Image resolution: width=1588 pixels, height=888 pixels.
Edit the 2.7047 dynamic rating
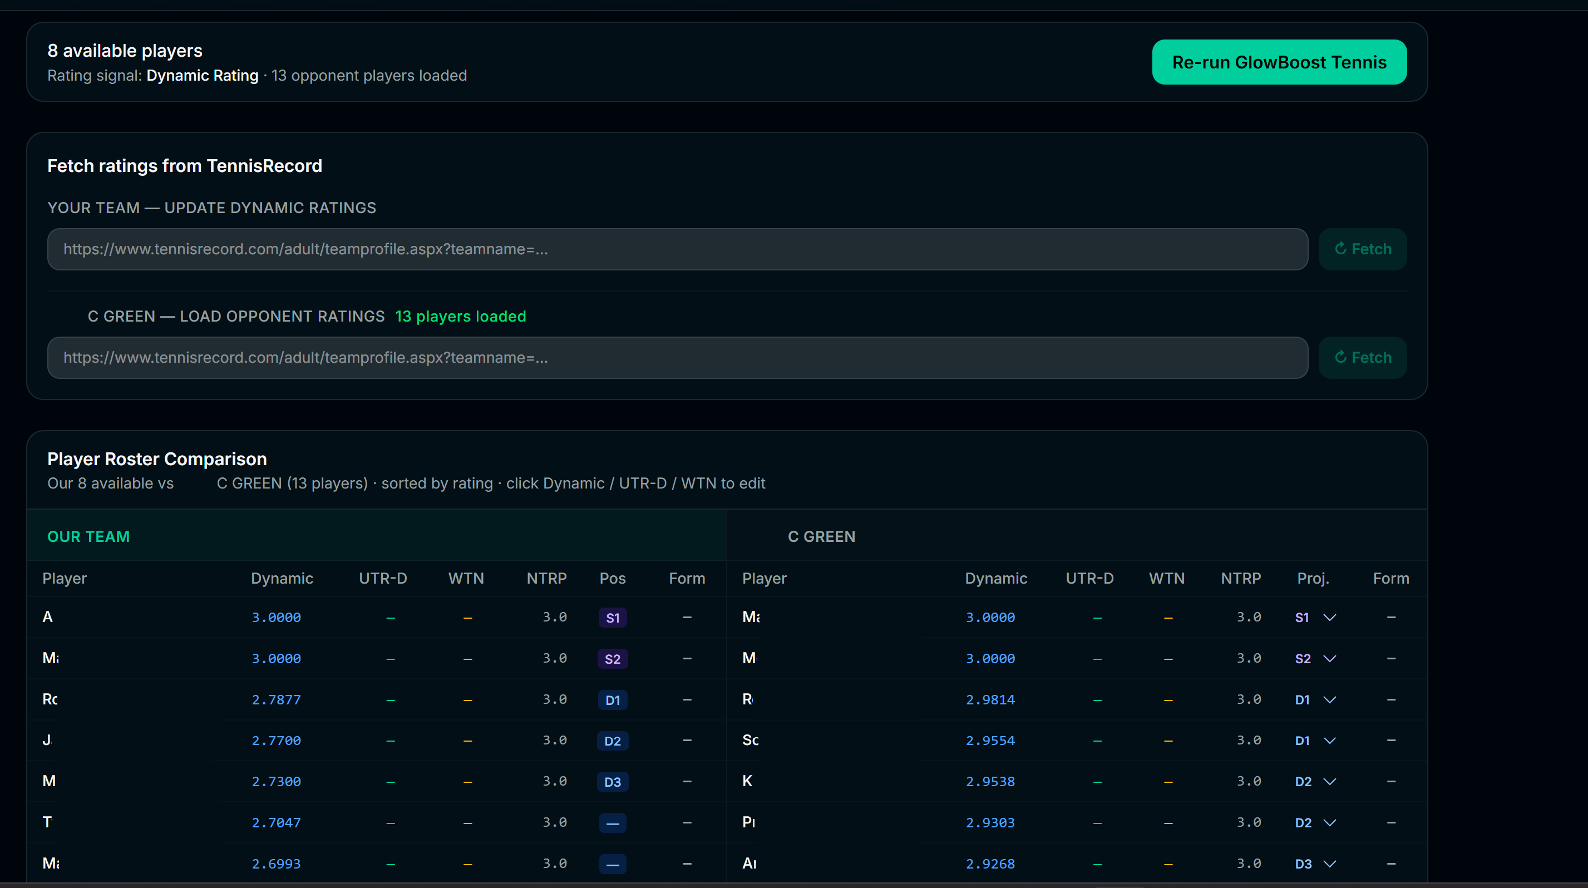[276, 823]
